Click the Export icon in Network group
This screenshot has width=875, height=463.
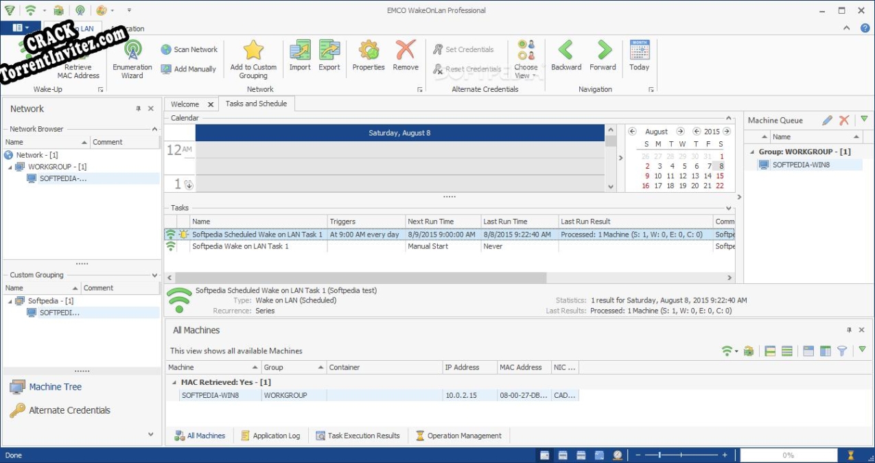[329, 55]
